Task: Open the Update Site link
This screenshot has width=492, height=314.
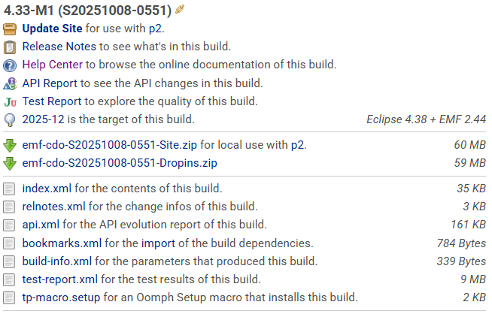Action: click(52, 29)
